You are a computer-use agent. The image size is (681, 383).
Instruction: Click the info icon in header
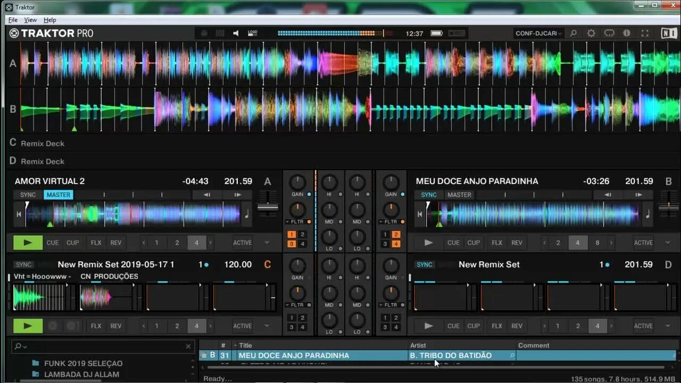[627, 33]
